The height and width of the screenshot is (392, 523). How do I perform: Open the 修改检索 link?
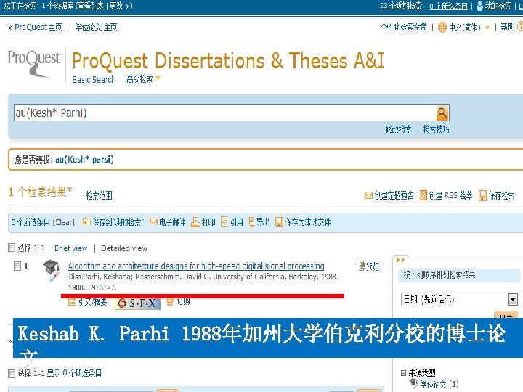[398, 129]
